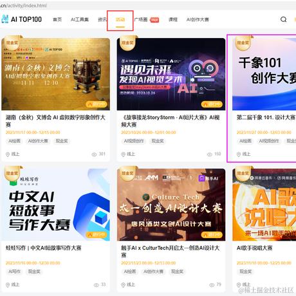Open the 千象101 创作大赛 banner image
296x296 pixels.
point(264,74)
